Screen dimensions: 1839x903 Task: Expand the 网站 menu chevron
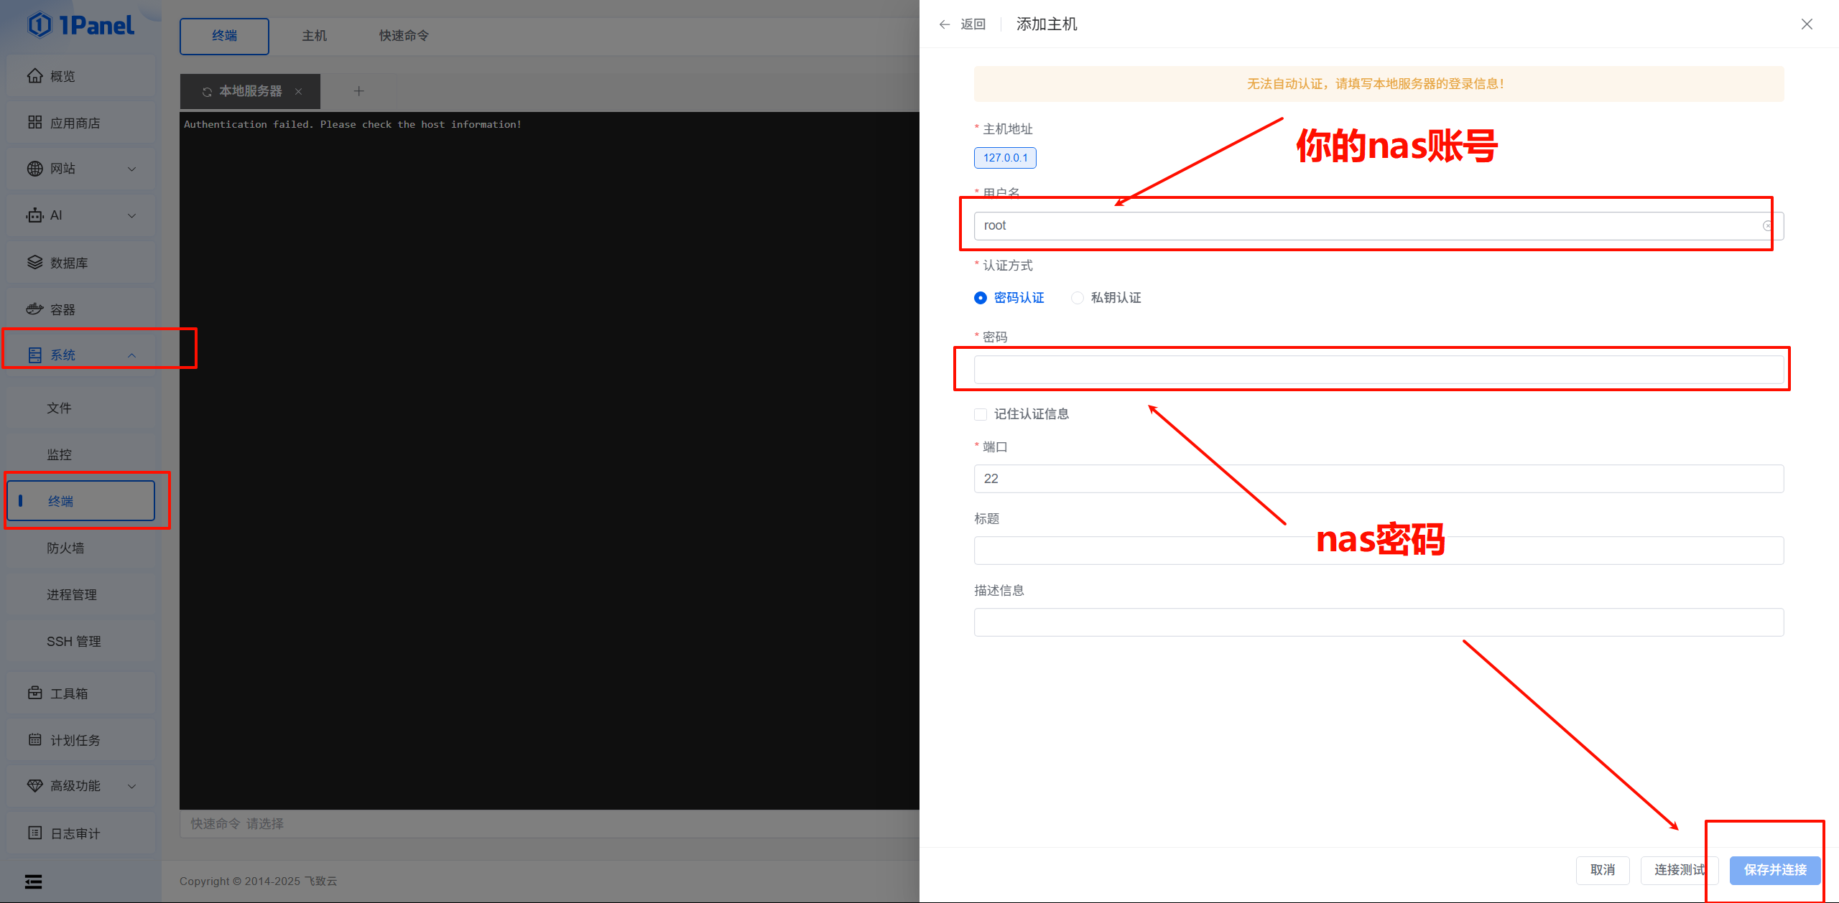[x=131, y=169]
